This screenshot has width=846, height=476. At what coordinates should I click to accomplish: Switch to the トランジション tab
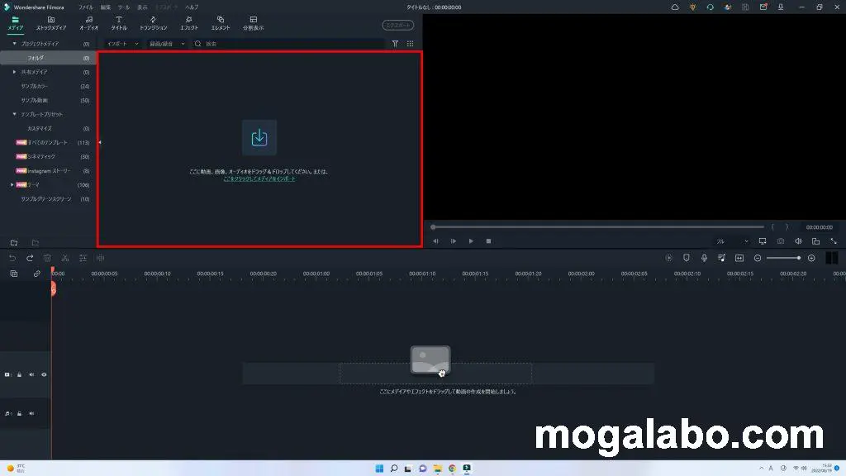[x=153, y=22]
